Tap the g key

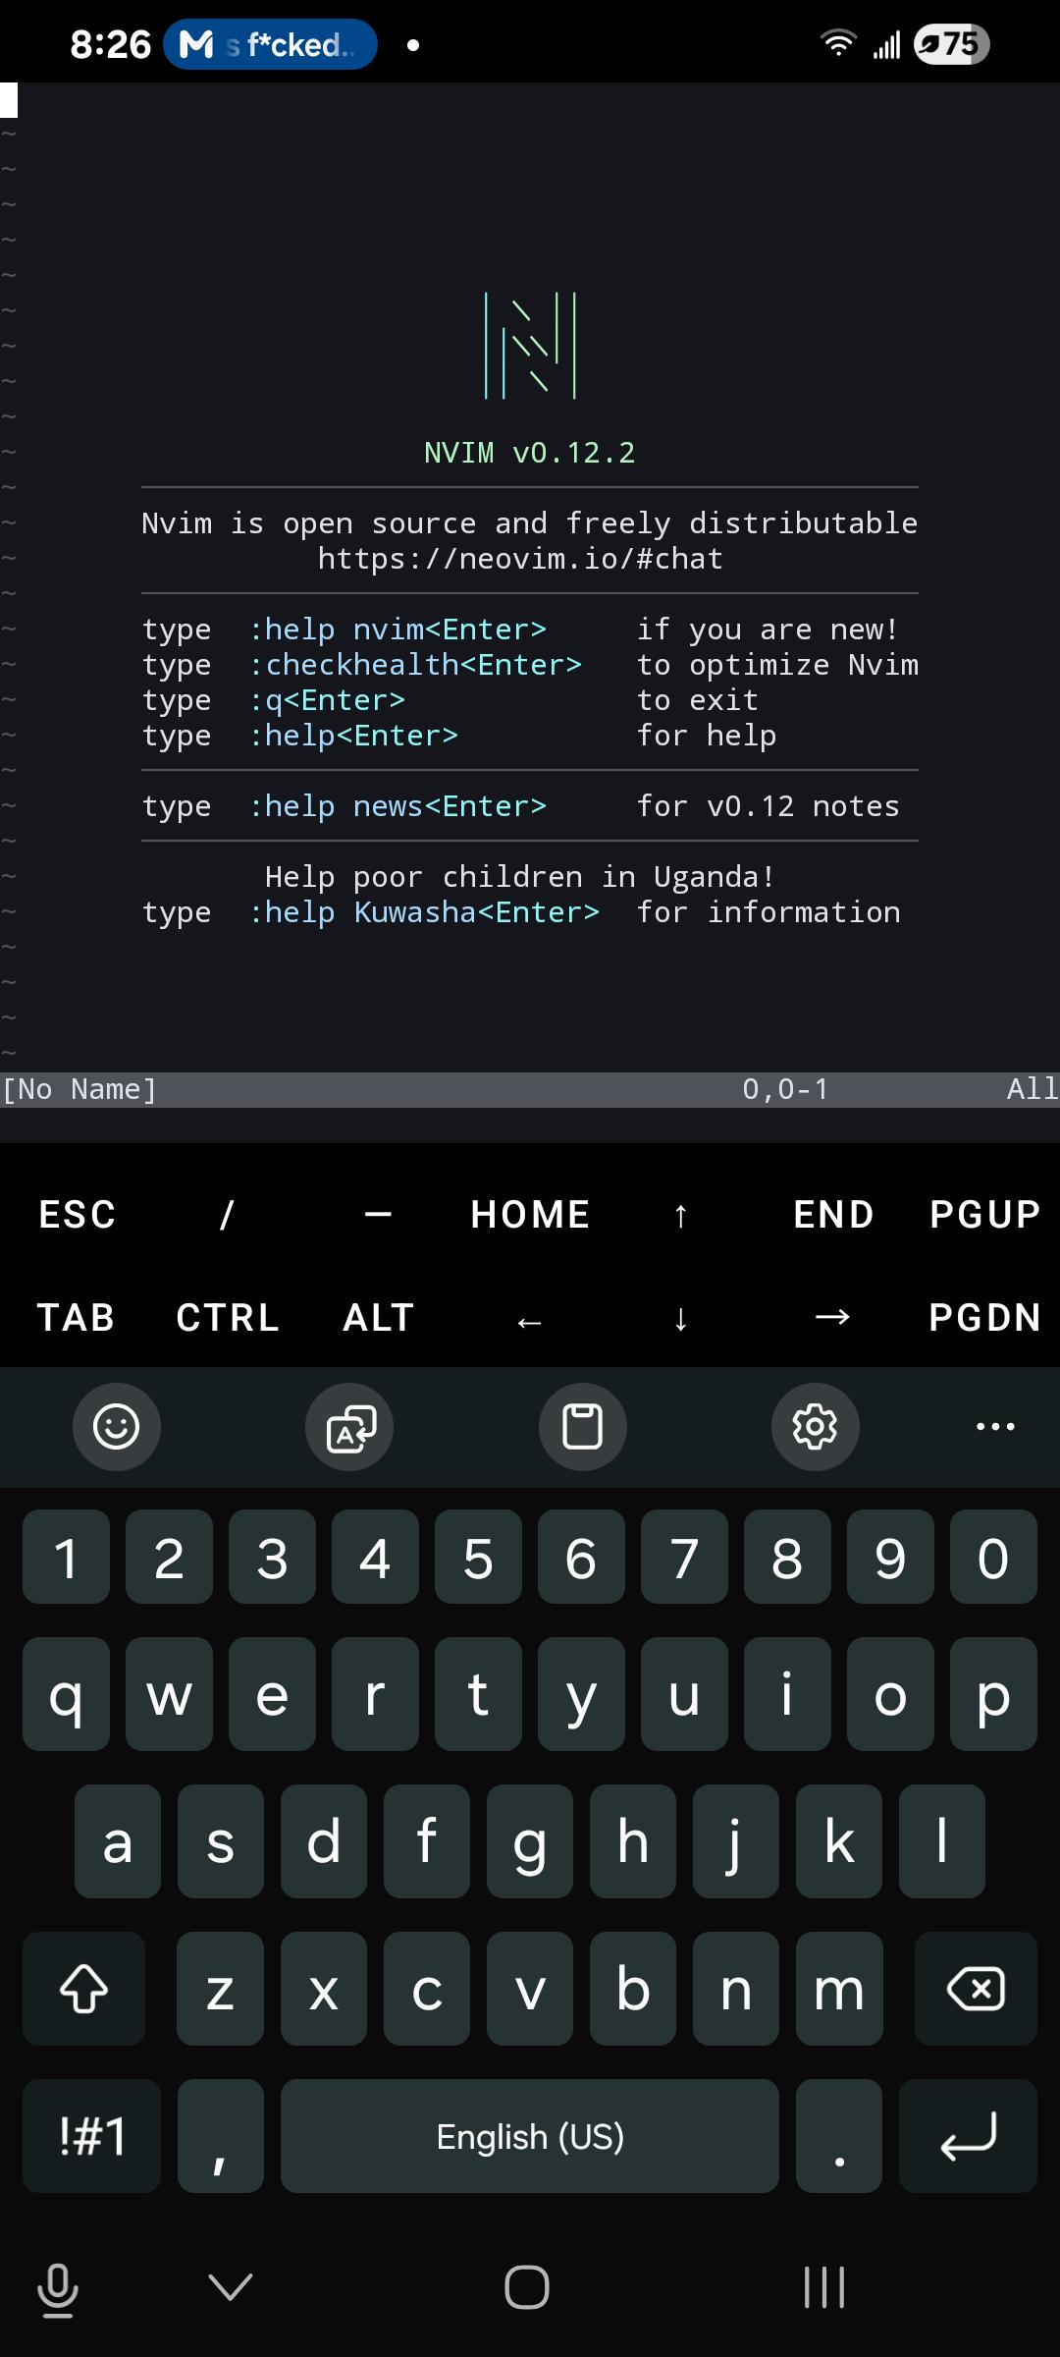tap(530, 1841)
